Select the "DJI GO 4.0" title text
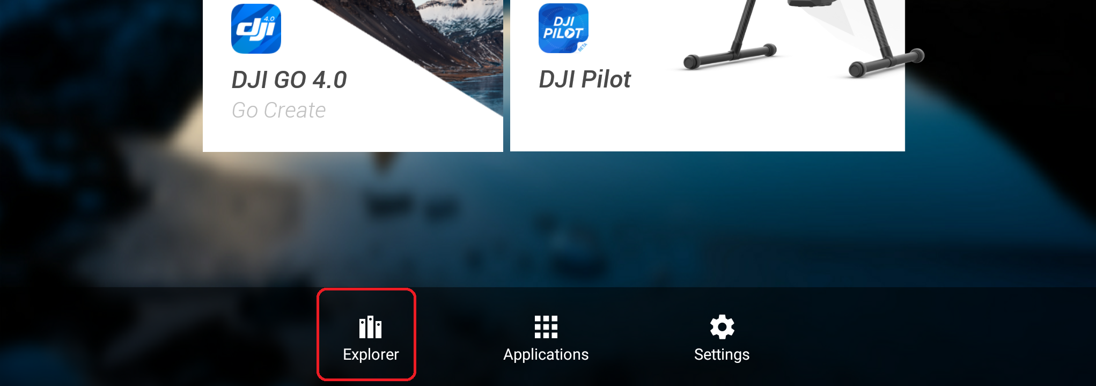Viewport: 1096px width, 386px height. tap(289, 80)
